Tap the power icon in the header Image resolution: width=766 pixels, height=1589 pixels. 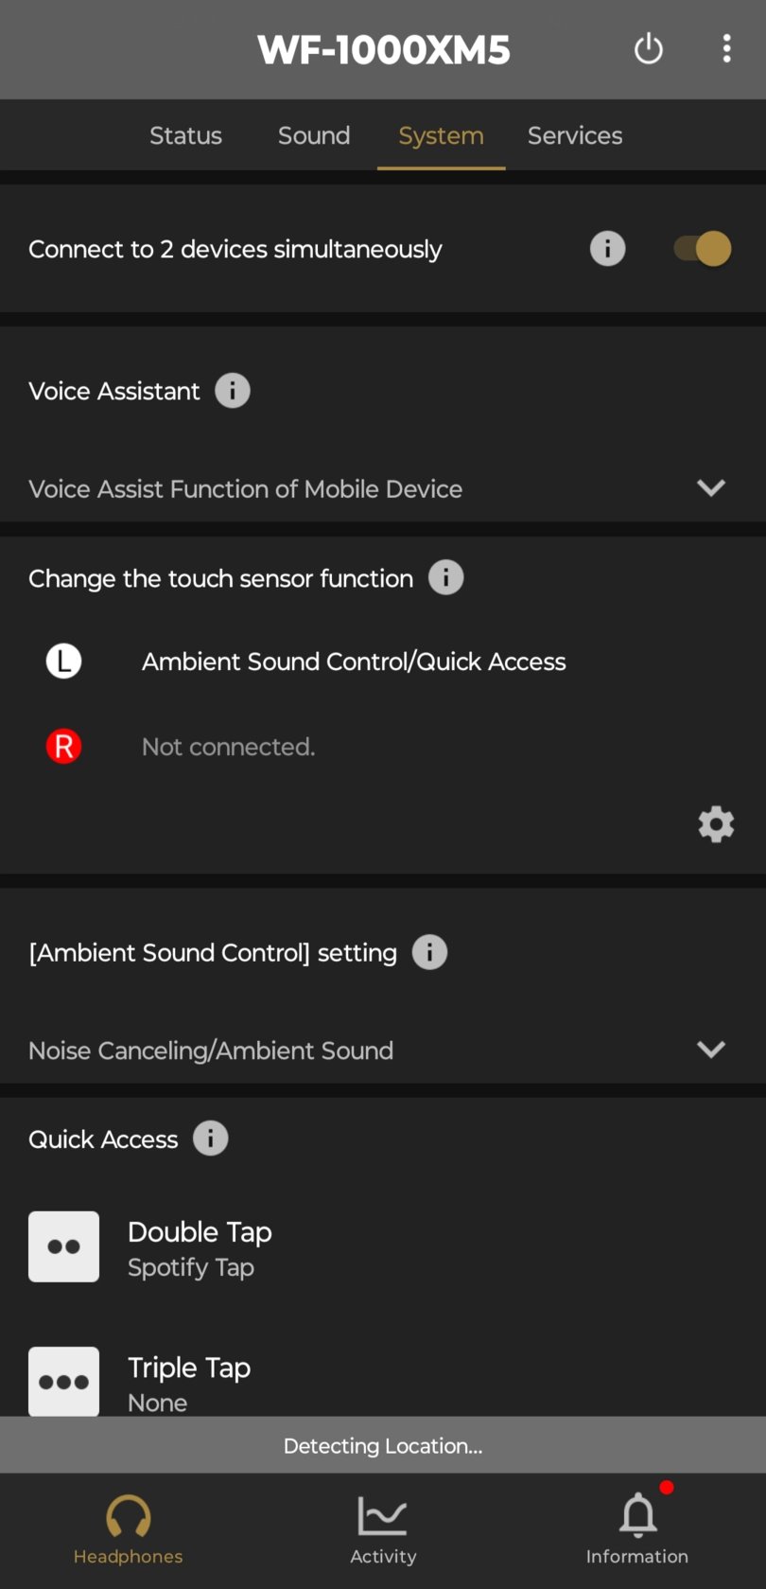coord(648,49)
